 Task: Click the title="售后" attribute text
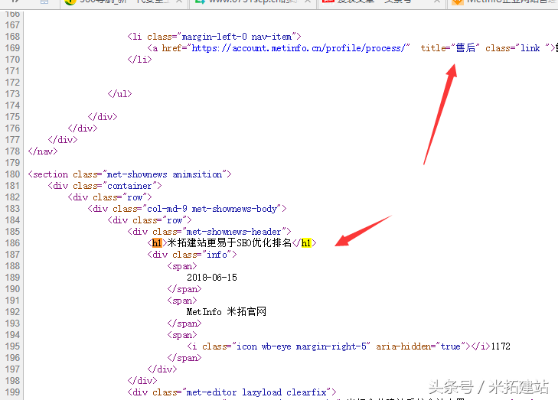point(450,48)
